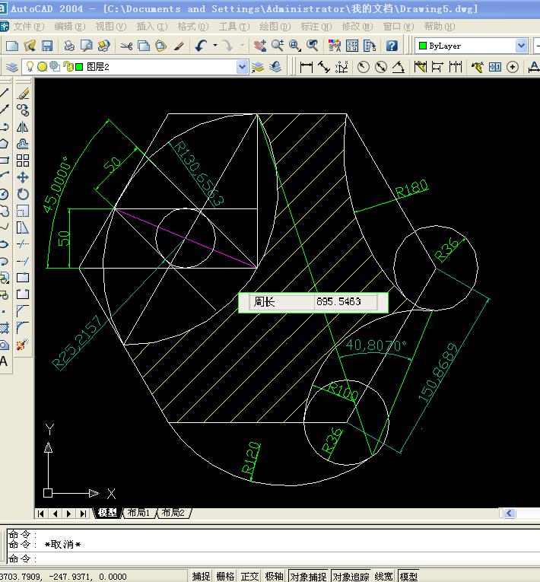Viewport: 540px width, 582px height.
Task: Click the green layer color swatch
Action: click(79, 67)
